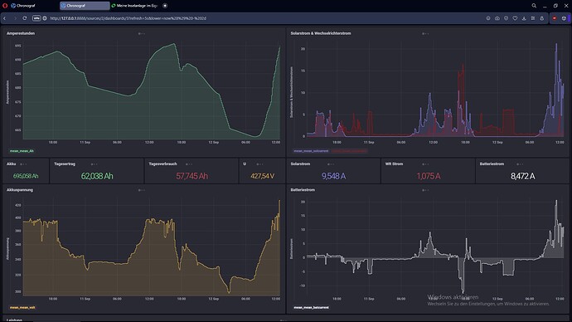Click the 8,472 A Batteriestrom value
Viewport: 572px width, 322px height.
523,176
